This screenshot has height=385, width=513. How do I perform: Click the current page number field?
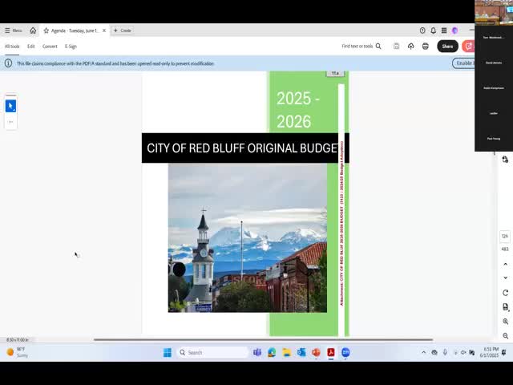coord(505,237)
